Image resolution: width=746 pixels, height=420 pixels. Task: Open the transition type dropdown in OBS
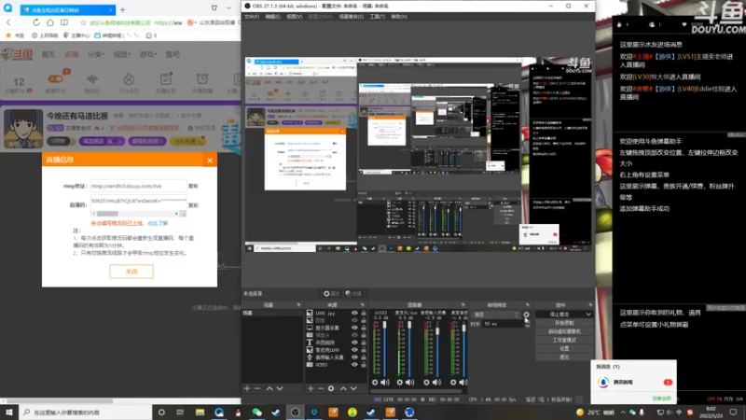496,315
